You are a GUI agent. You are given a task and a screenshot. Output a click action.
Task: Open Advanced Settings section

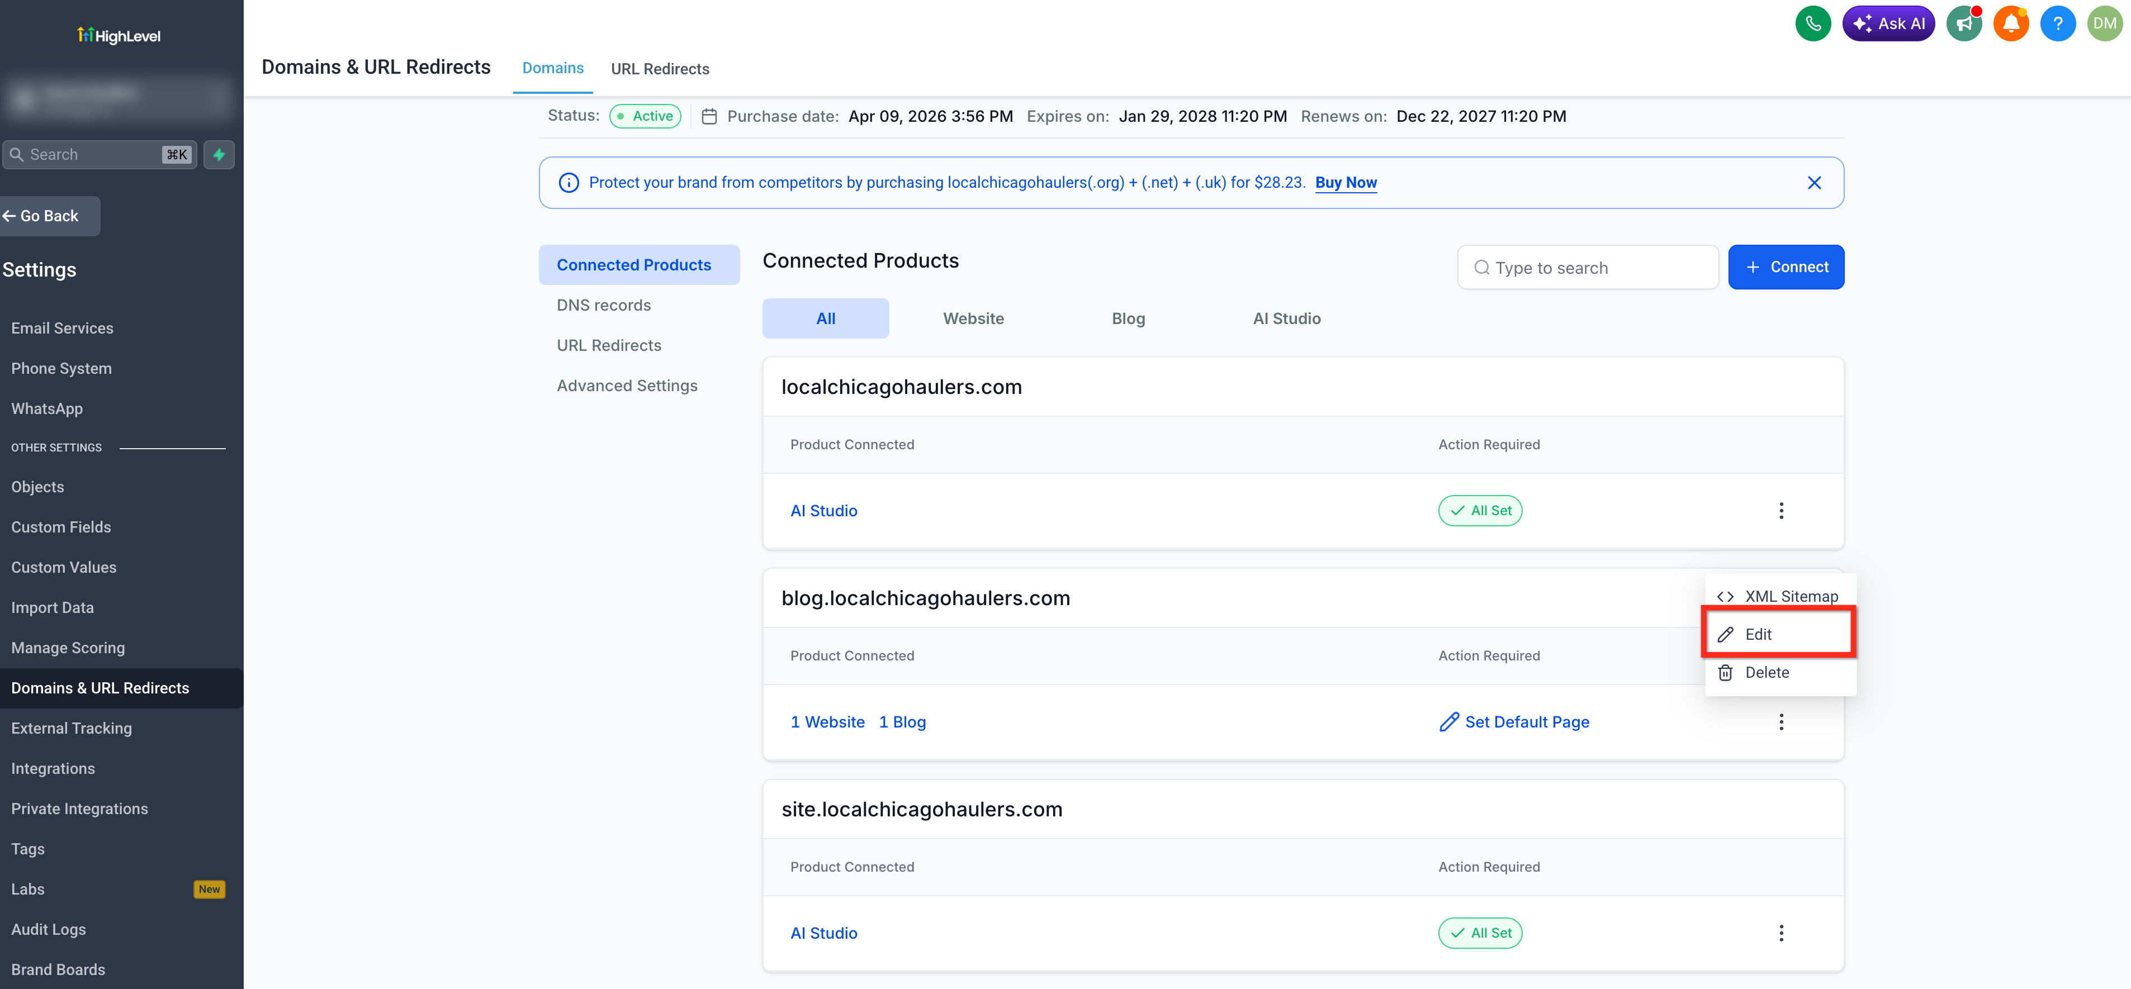pos(627,386)
